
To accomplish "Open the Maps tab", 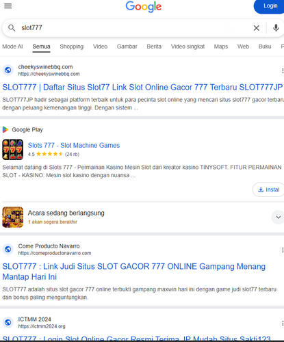I will pyautogui.click(x=221, y=47).
